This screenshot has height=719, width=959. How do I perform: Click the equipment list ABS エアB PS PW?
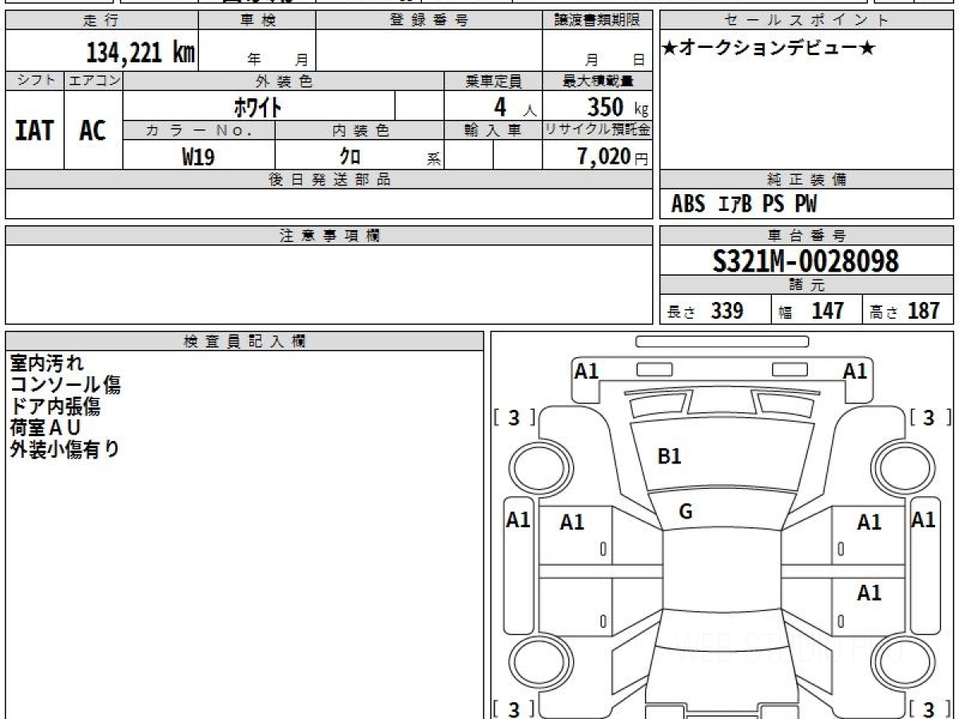[x=744, y=205]
